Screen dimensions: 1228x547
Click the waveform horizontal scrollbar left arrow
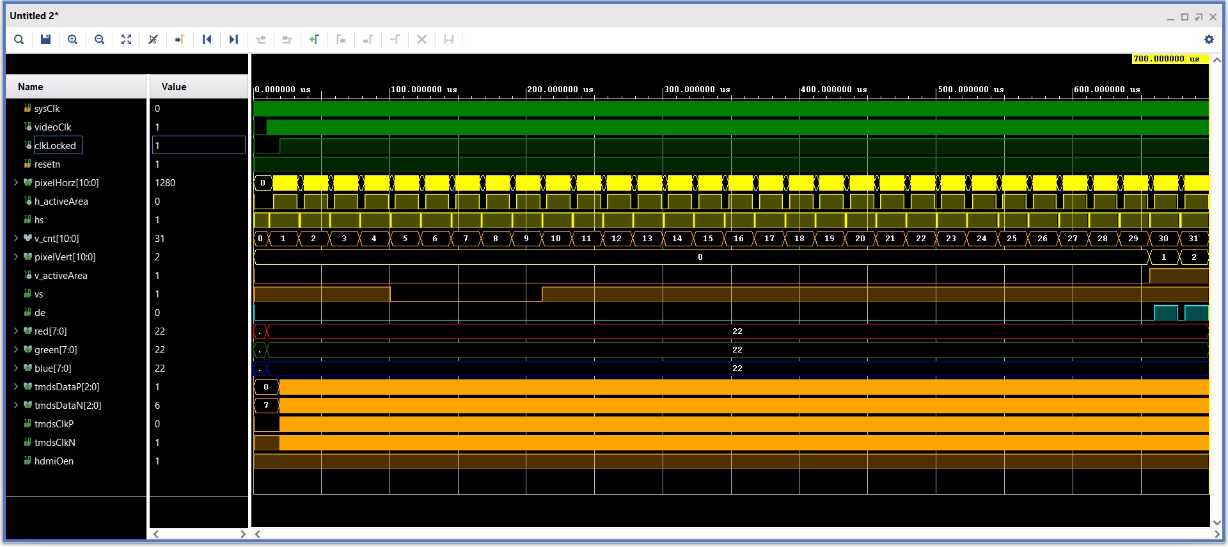[258, 534]
